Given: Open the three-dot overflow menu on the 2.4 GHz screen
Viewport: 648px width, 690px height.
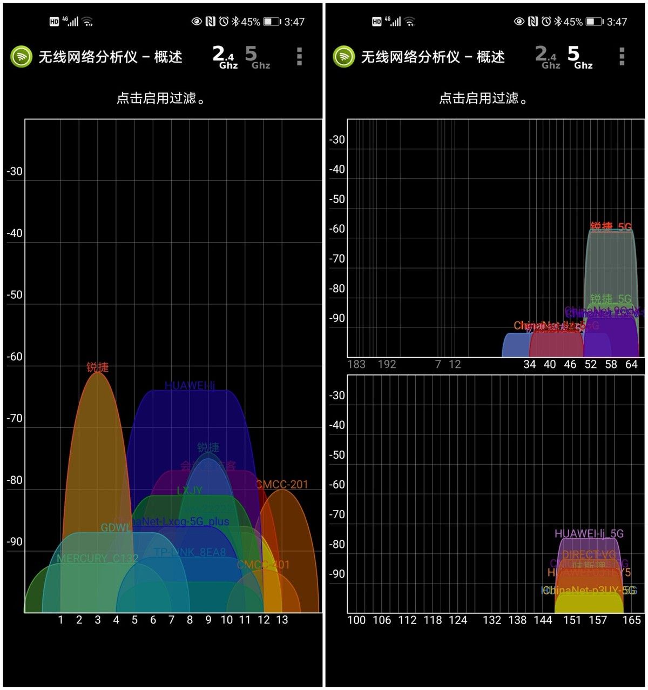Looking at the screenshot, I should pos(299,57).
